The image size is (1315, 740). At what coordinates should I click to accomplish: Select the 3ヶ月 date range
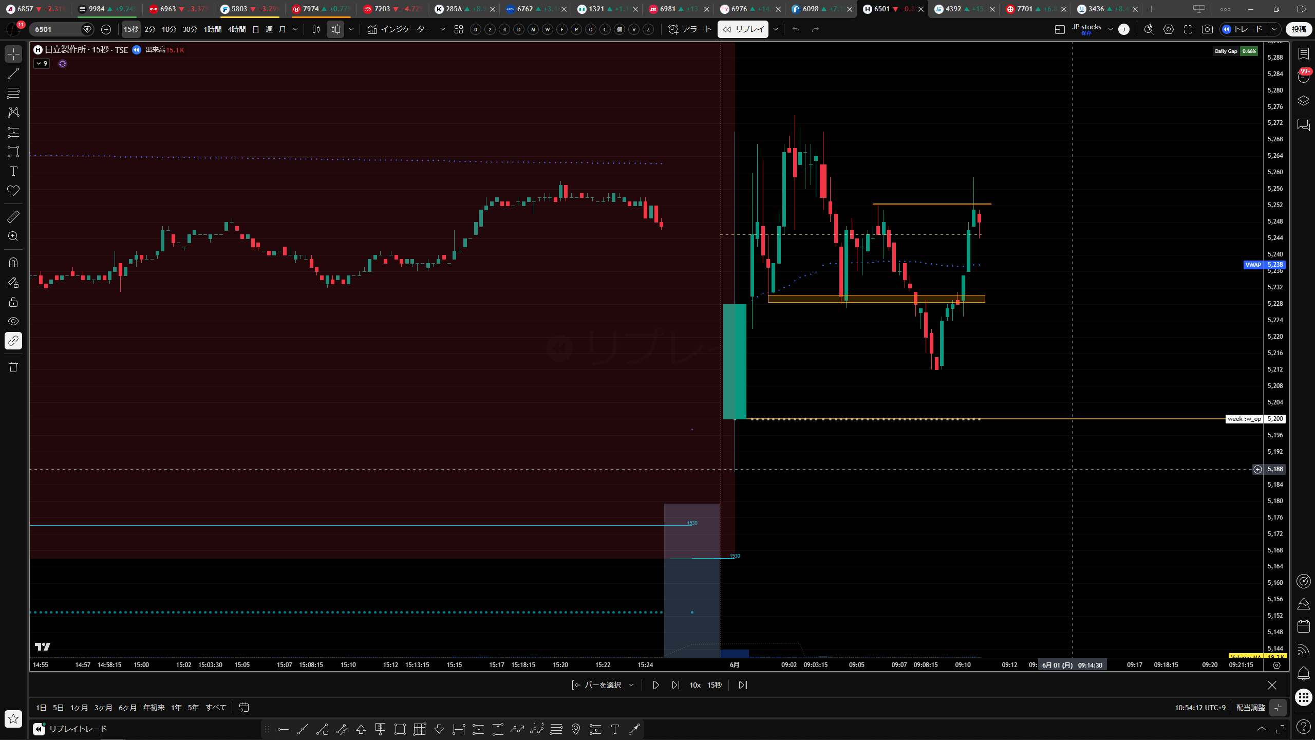[103, 708]
